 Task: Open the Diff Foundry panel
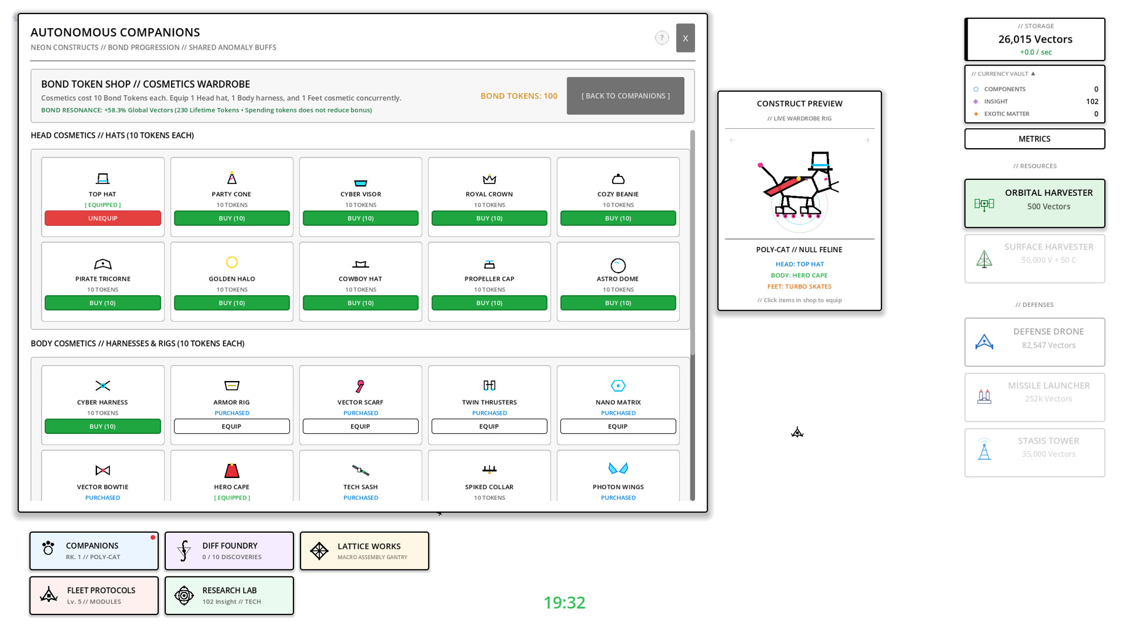(229, 551)
